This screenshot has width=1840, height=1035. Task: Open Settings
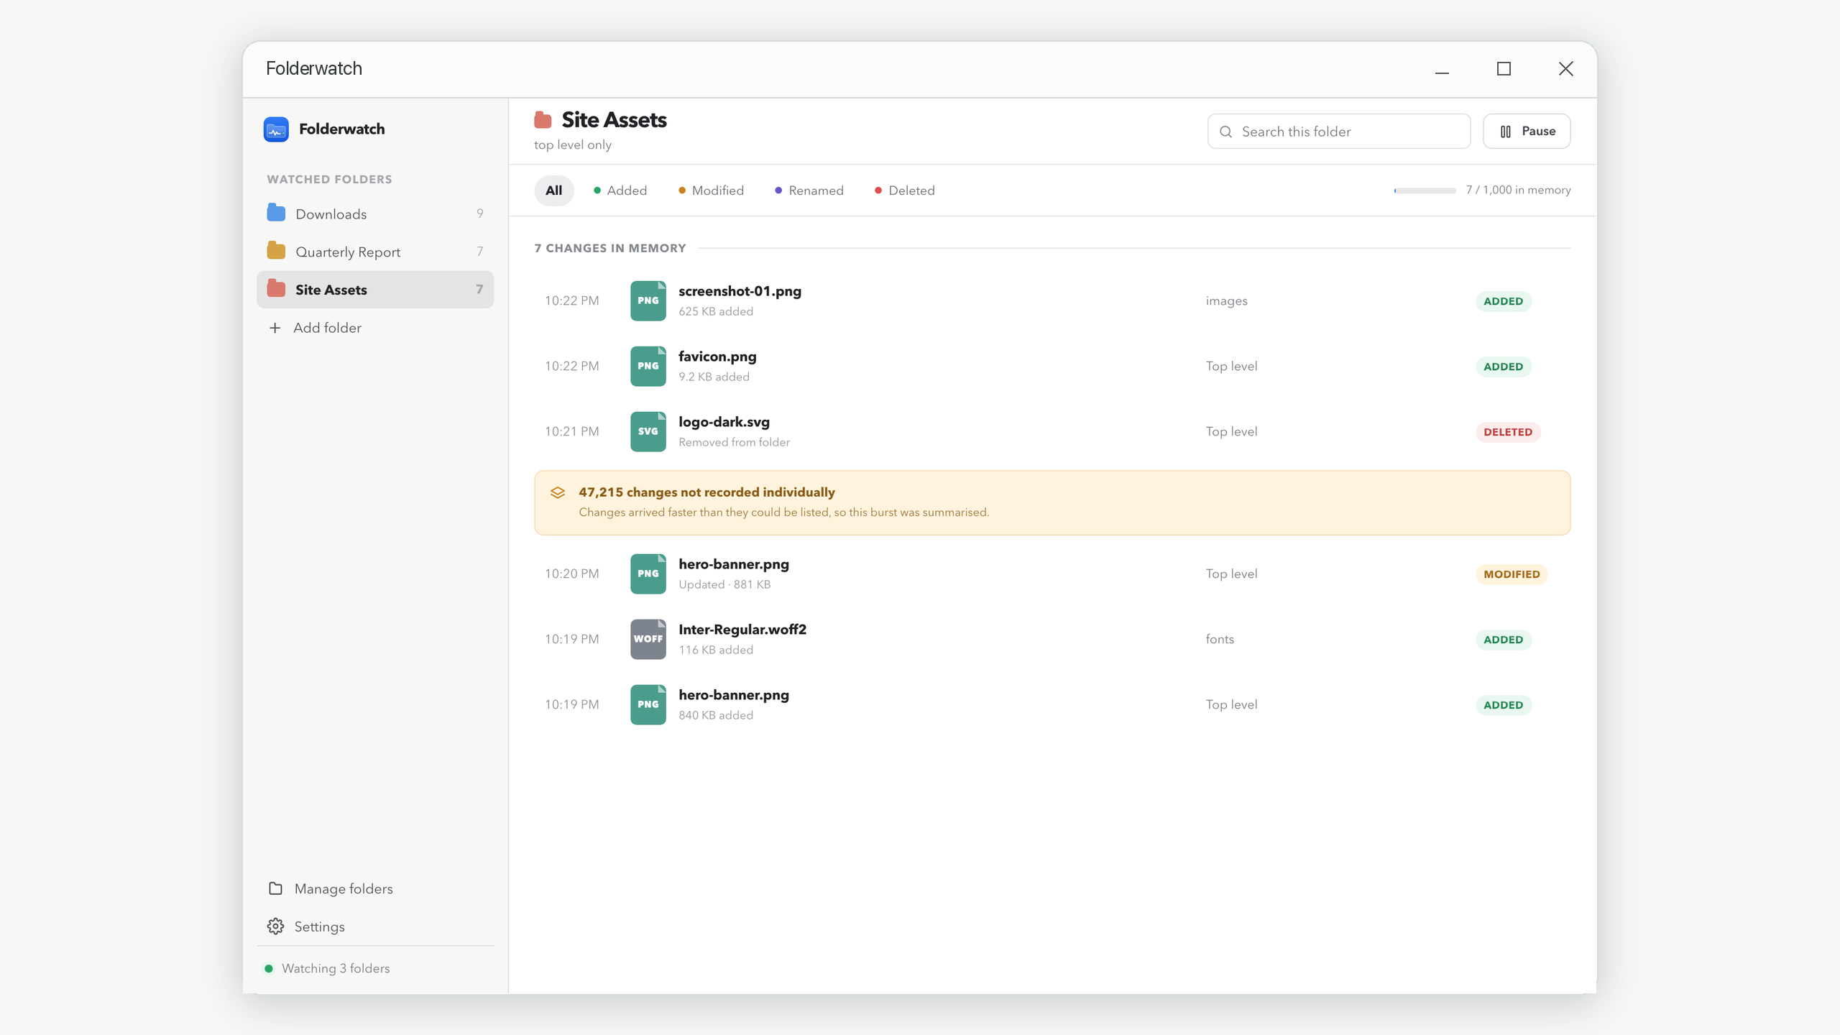coord(375,926)
